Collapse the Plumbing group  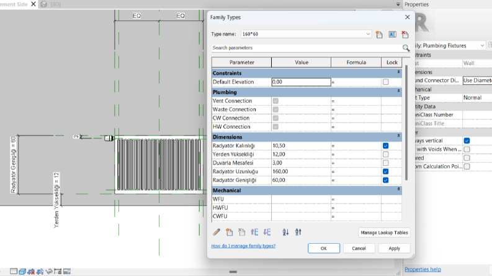(x=398, y=91)
